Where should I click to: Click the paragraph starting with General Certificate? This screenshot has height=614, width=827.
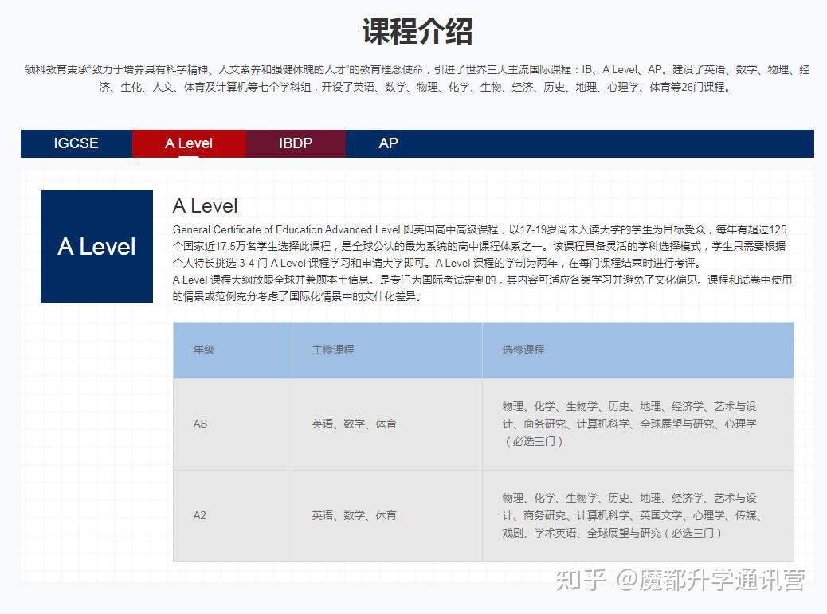click(480, 246)
